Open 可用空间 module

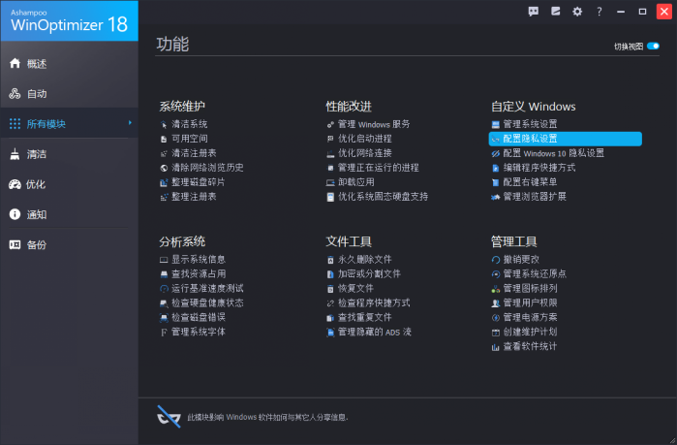click(190, 139)
